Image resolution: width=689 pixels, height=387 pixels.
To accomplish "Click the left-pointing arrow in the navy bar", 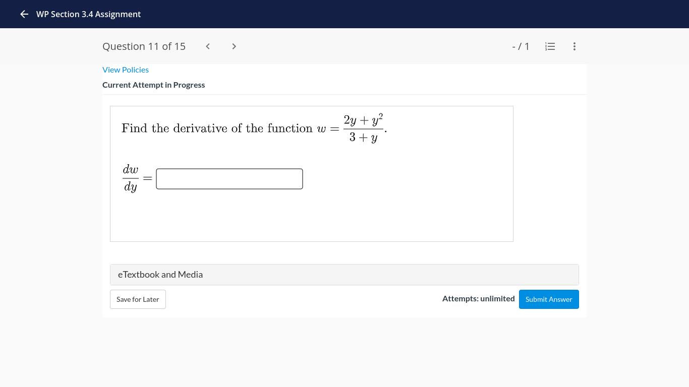I will [24, 14].
